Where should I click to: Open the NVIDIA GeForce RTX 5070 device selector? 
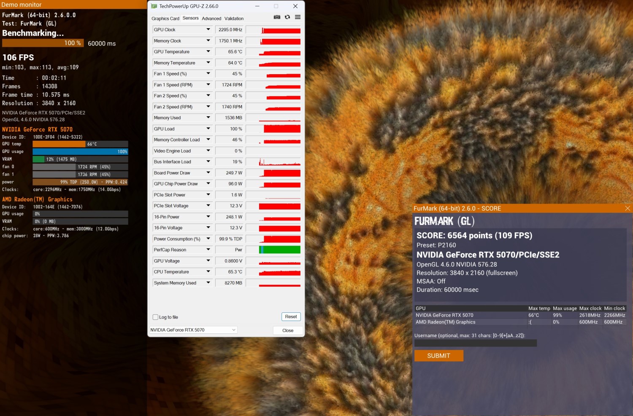click(194, 330)
